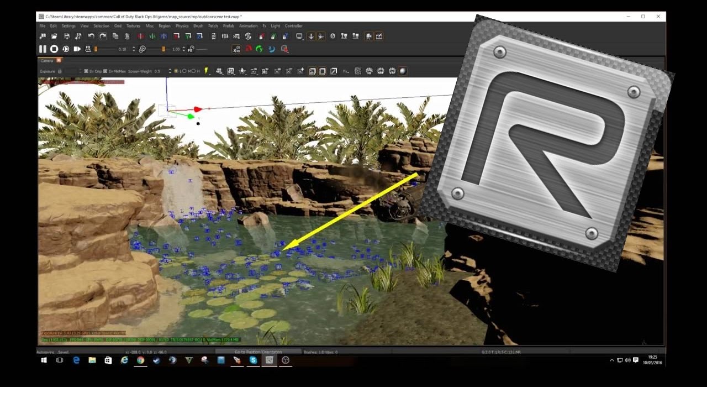Click the Exposure value input field
The width and height of the screenshot is (707, 398).
(72, 71)
